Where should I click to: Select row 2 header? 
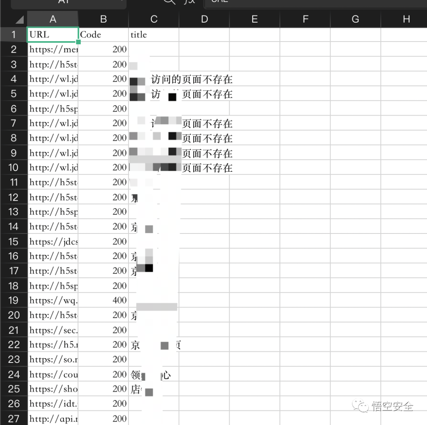click(x=13, y=49)
